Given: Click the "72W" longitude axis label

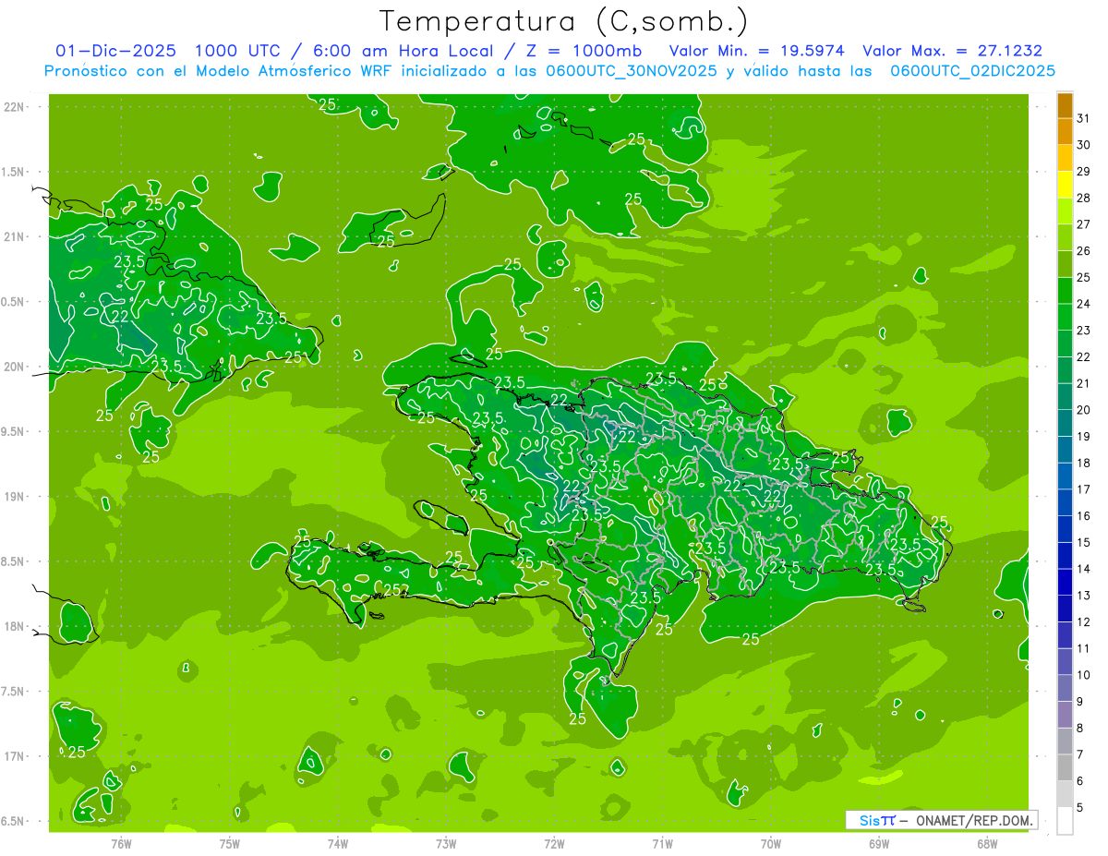Looking at the screenshot, I should coord(554,843).
